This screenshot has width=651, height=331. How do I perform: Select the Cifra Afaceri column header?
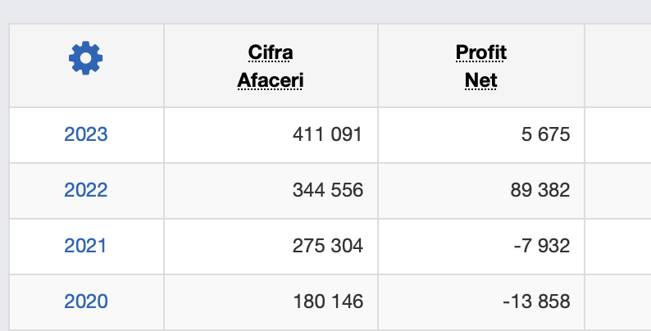(271, 66)
